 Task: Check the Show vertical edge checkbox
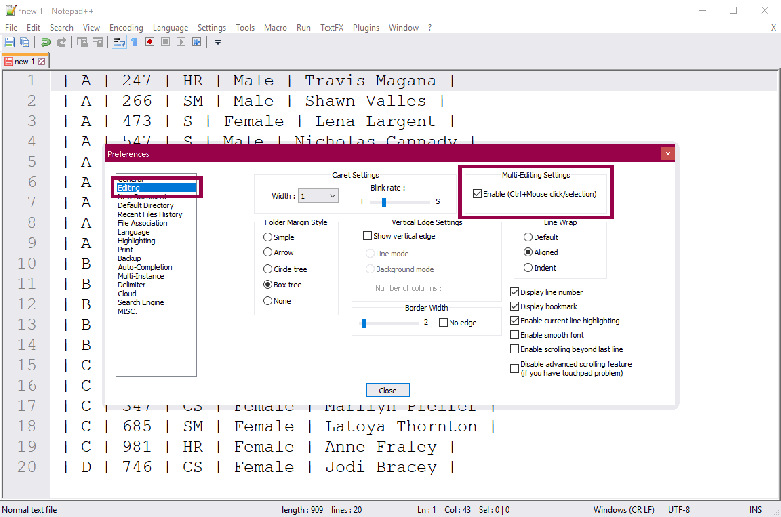367,236
